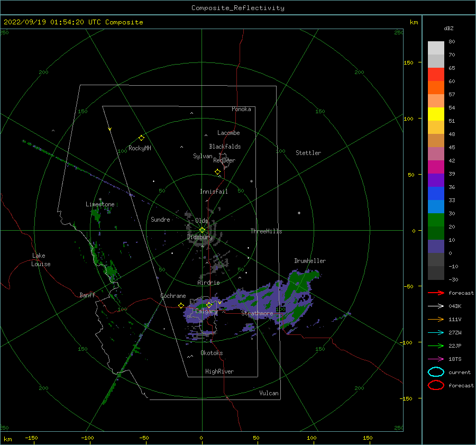The image size is (476, 445).
Task: Select the white 04DK arrow legend icon
Action: click(x=436, y=306)
